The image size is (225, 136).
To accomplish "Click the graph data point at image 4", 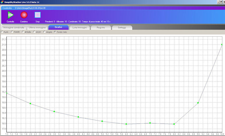I will (x=78, y=117).
